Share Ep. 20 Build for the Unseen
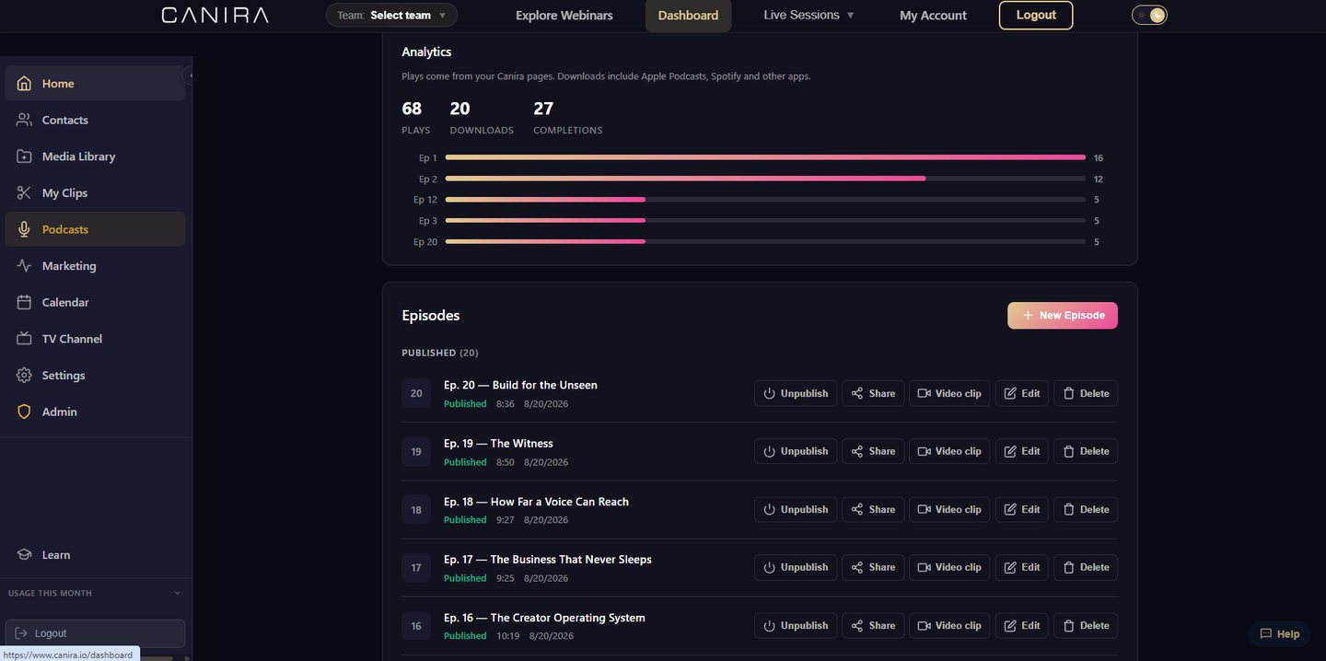 click(x=874, y=393)
